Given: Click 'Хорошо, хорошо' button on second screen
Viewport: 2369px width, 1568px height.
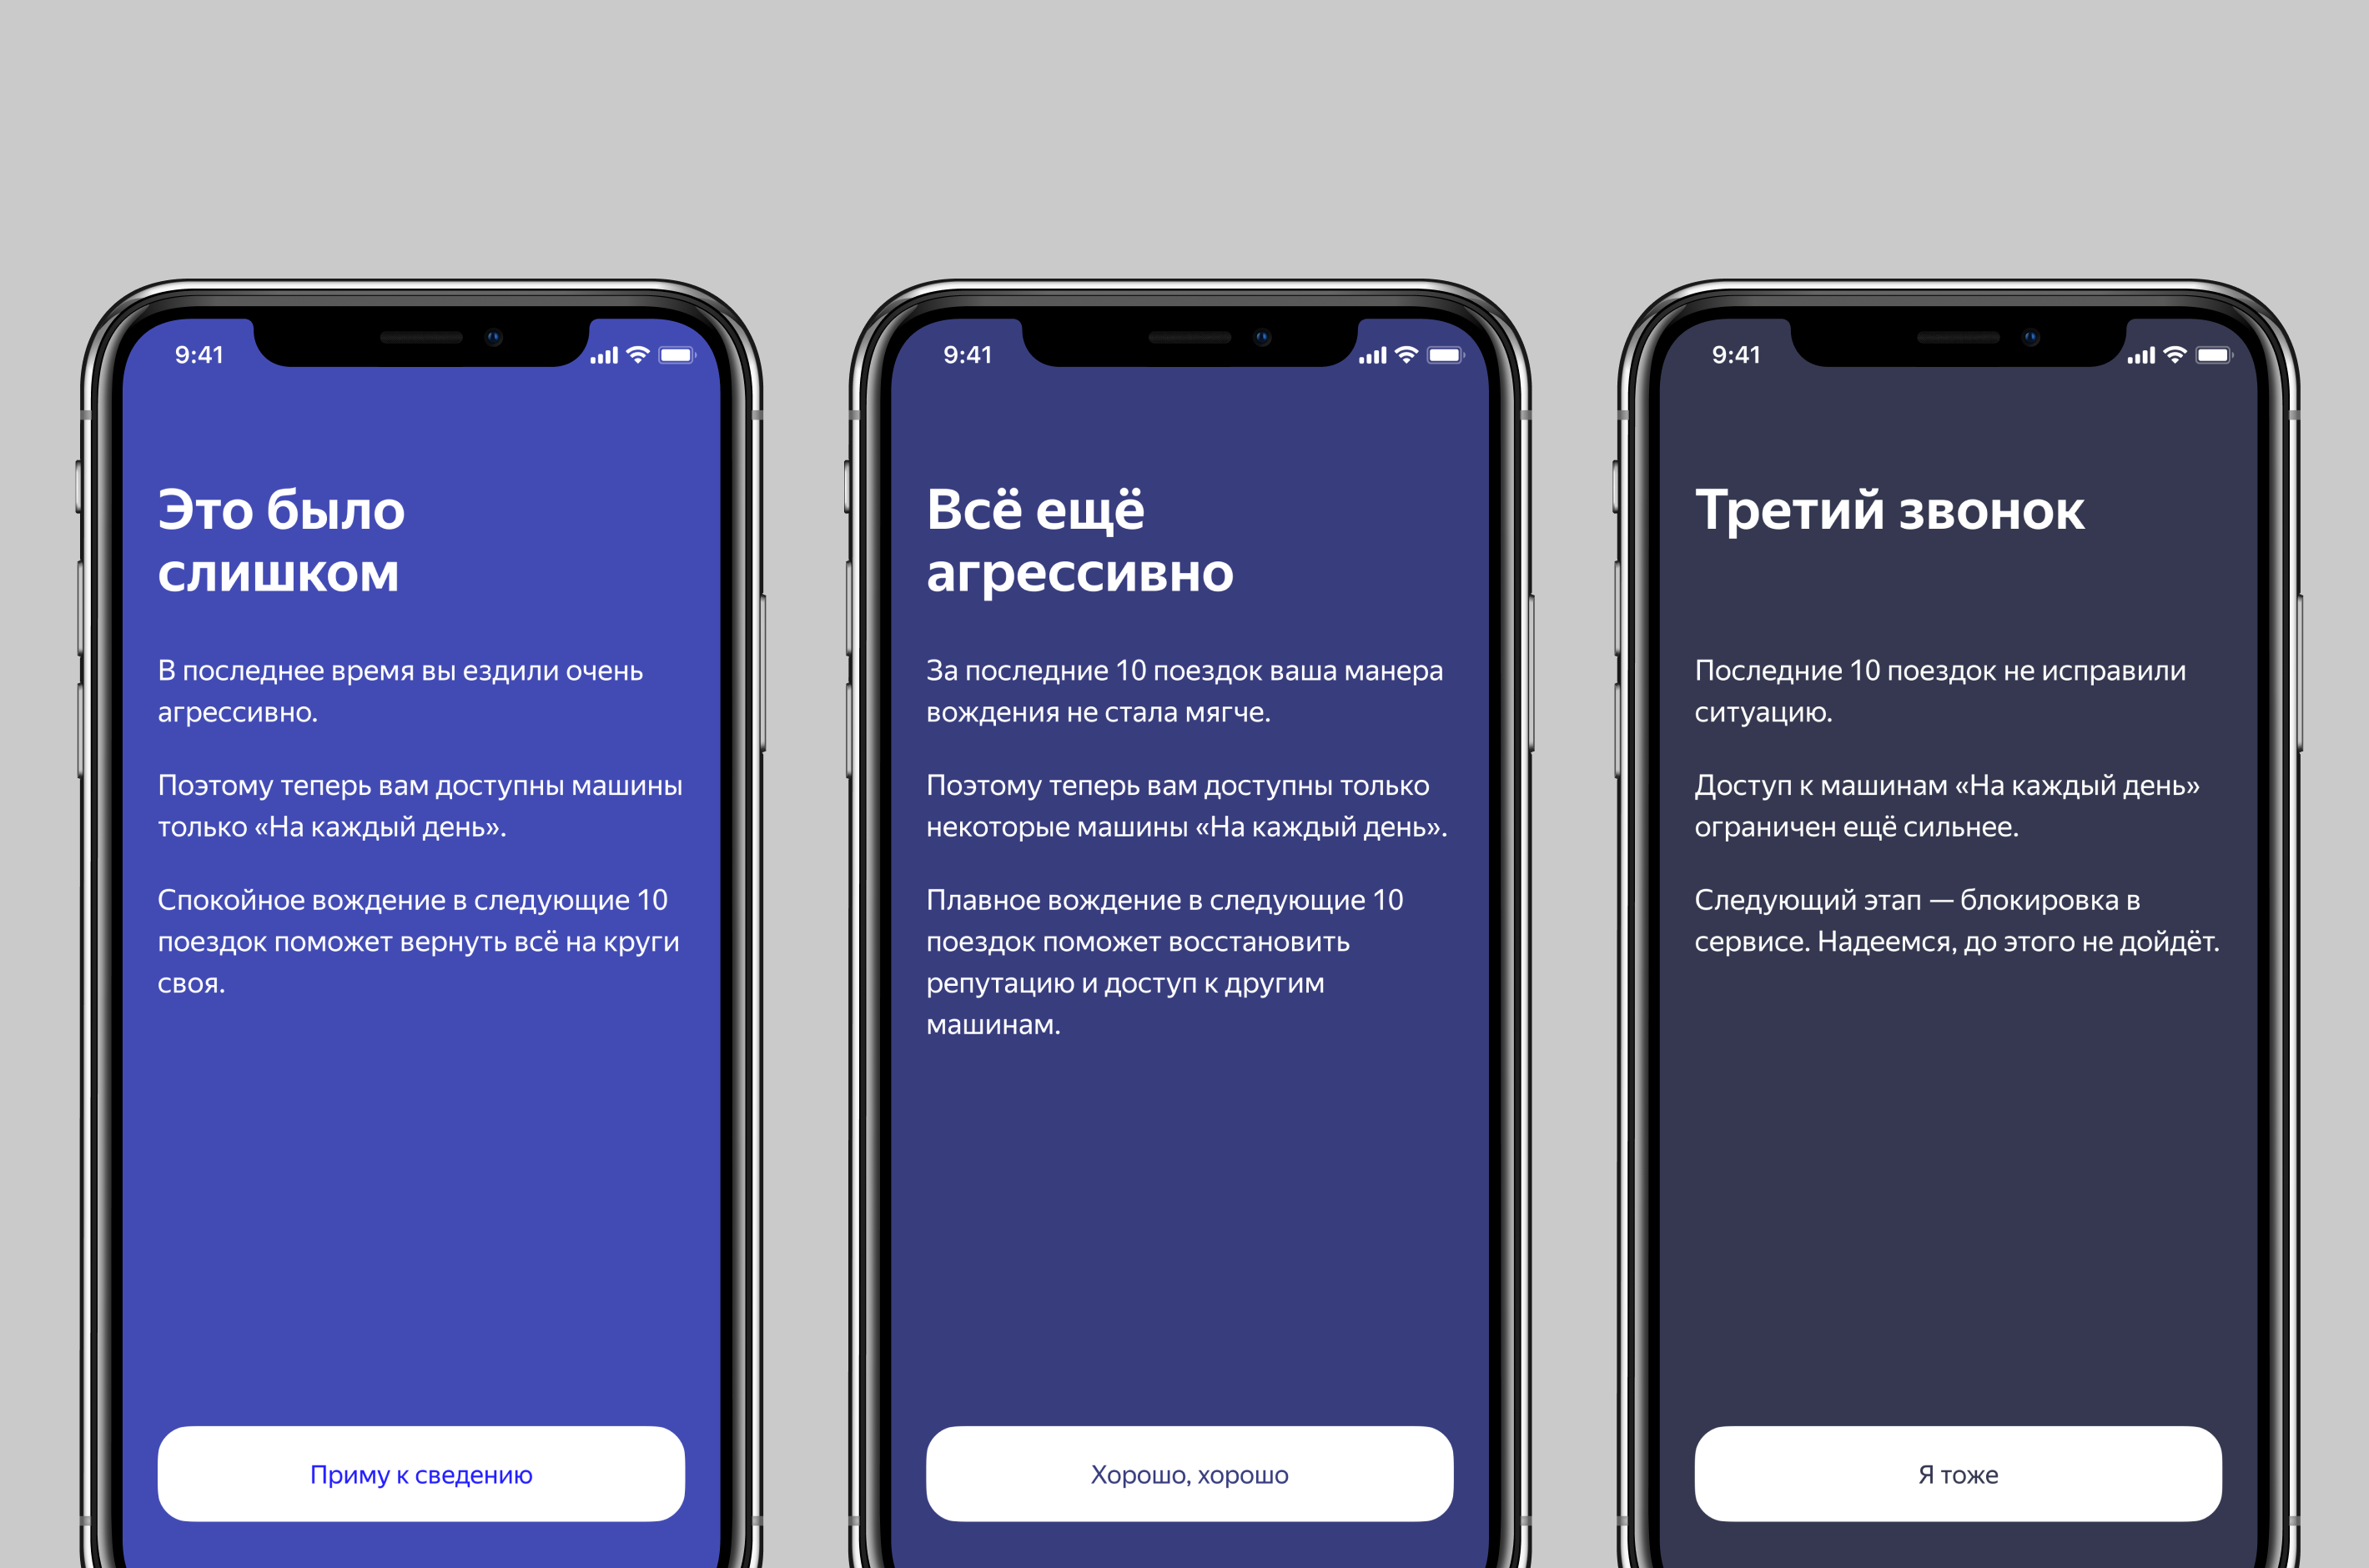Looking at the screenshot, I should 1183,1470.
